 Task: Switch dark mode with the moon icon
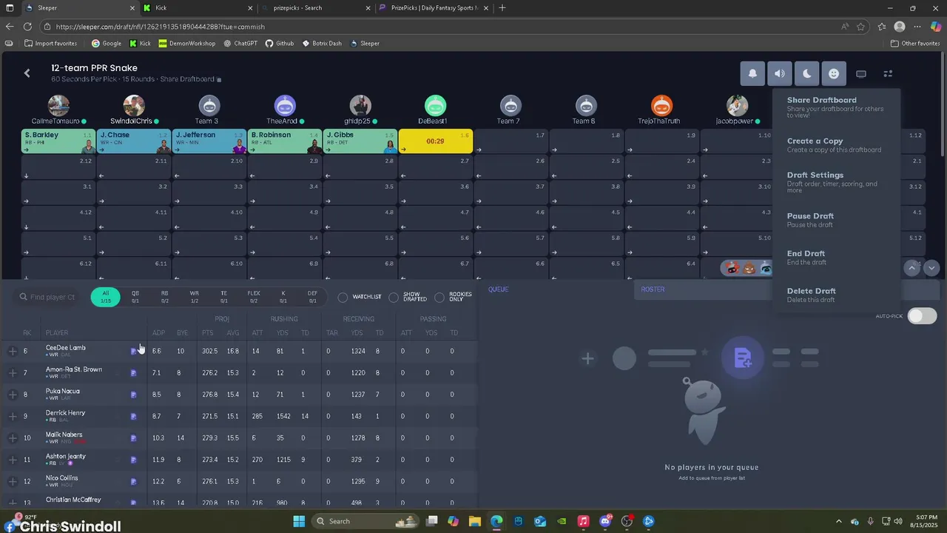[x=806, y=73]
